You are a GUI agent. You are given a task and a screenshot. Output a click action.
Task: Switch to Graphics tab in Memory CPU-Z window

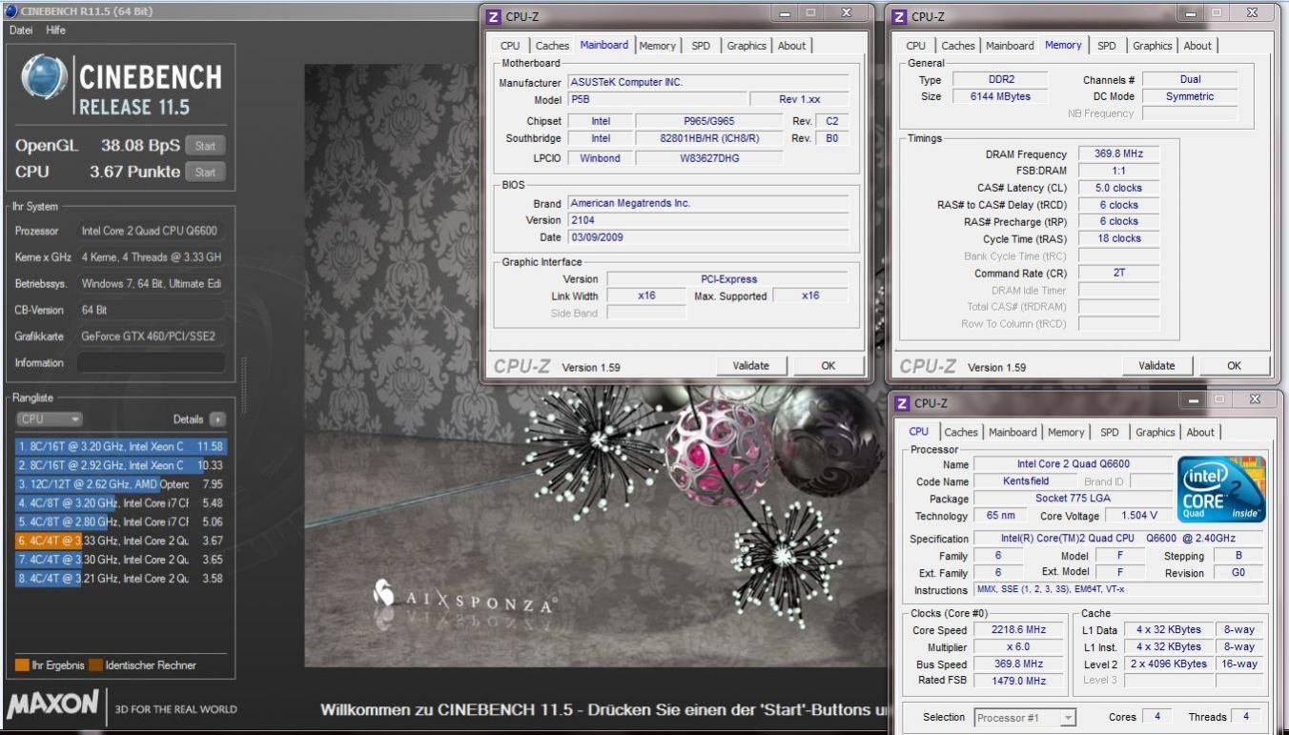1153,46
